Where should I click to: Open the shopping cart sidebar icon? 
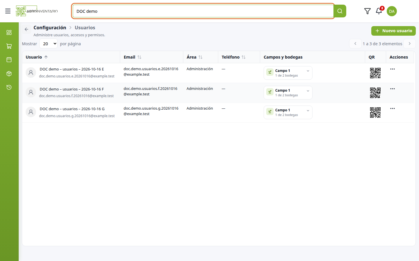coord(9,46)
